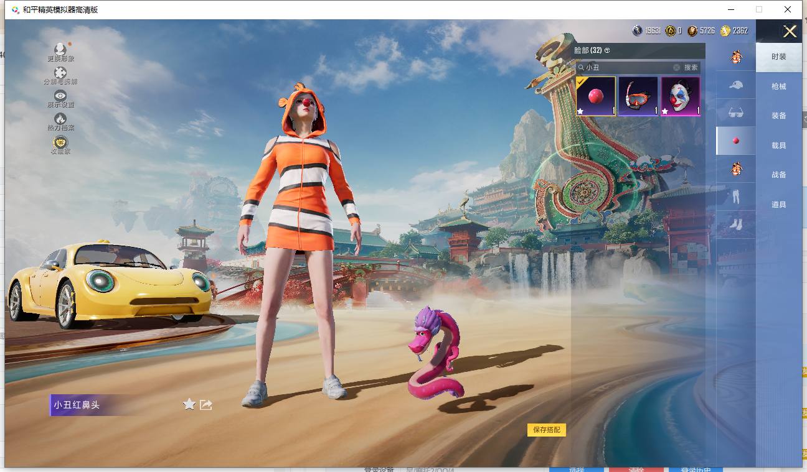Switch to the 载具 tab
This screenshot has height=472, width=807.
click(778, 146)
